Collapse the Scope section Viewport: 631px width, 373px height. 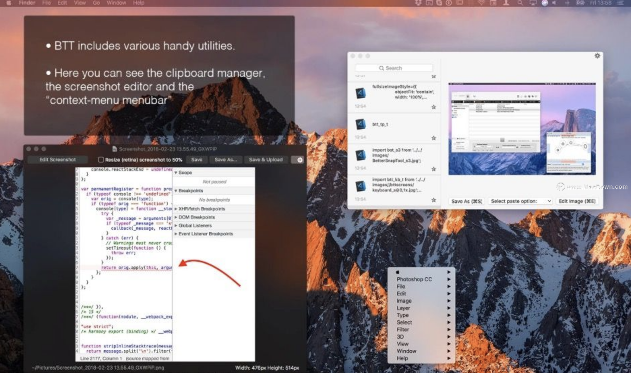(x=176, y=173)
